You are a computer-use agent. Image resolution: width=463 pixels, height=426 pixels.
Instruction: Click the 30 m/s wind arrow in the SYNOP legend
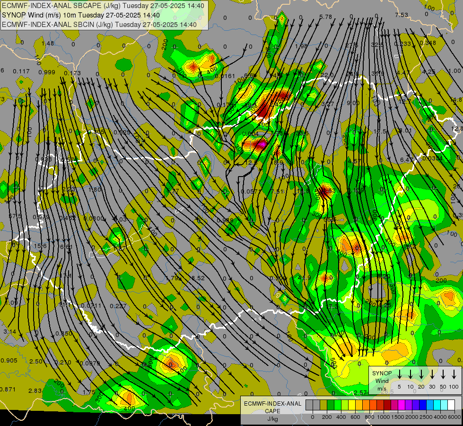[x=432, y=374]
